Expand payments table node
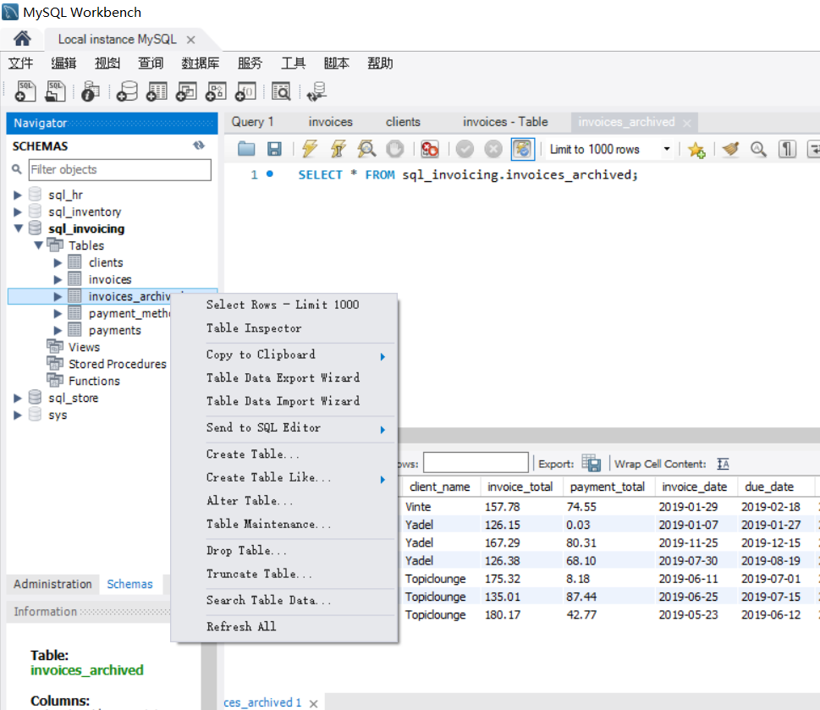This screenshot has height=710, width=820. 58,330
